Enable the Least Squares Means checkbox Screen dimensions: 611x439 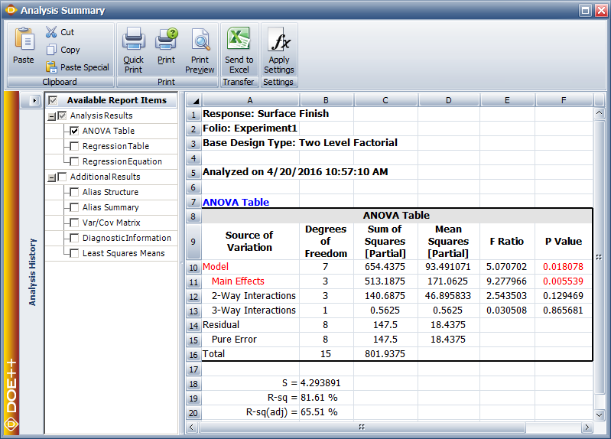(x=74, y=253)
